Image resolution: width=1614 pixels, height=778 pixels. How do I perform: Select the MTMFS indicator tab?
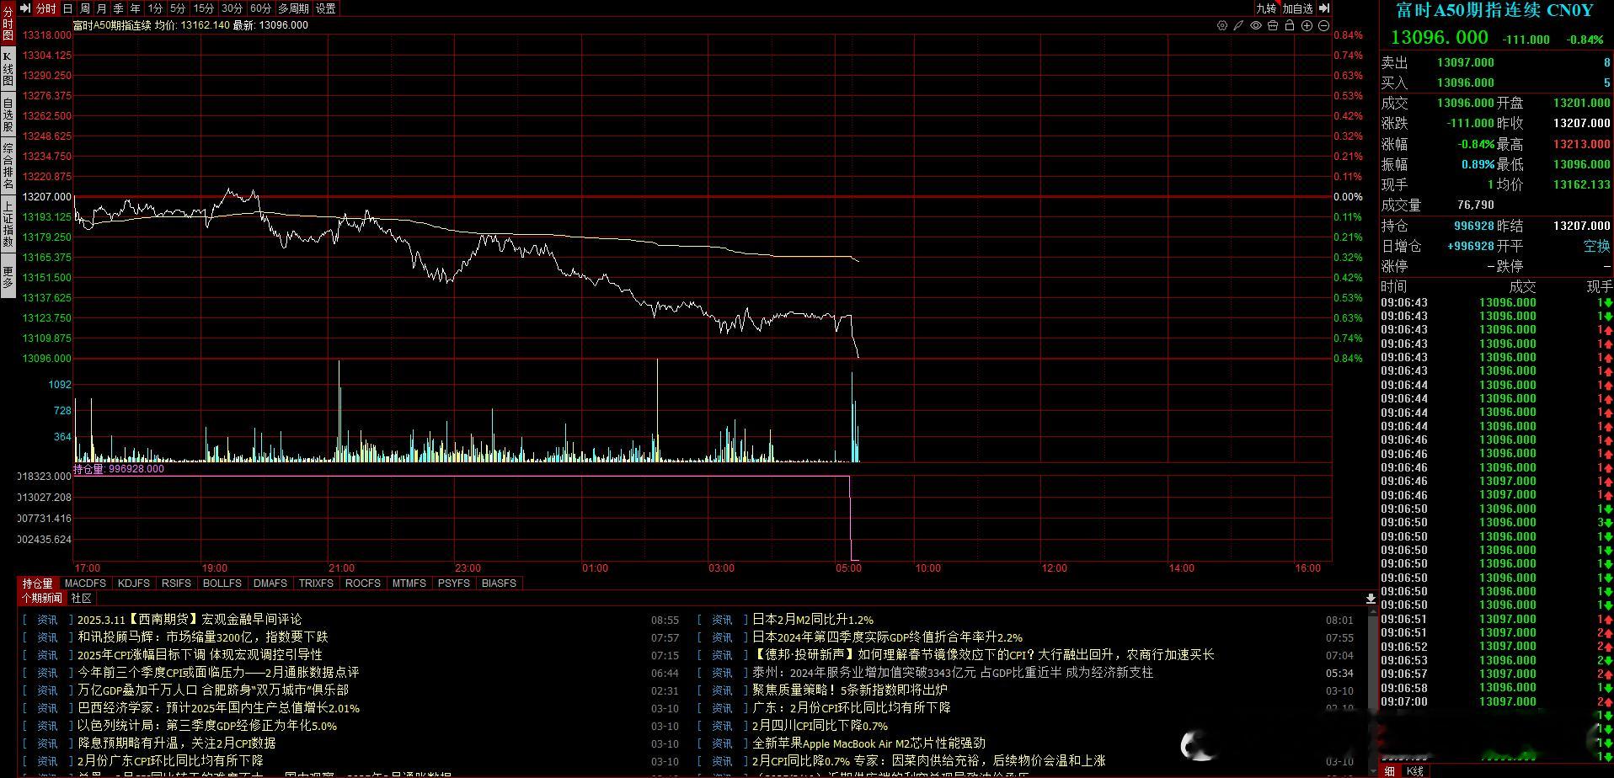[x=409, y=583]
